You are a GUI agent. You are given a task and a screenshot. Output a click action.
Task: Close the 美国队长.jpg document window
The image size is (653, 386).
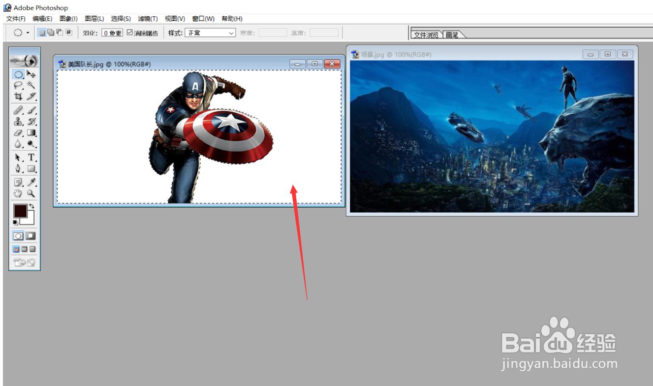pos(332,64)
